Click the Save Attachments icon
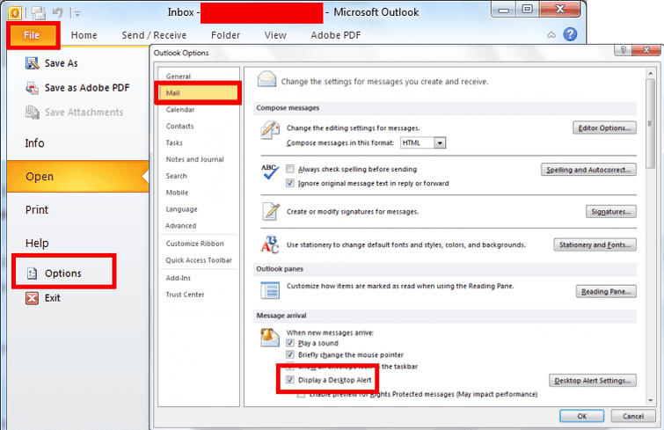This screenshot has width=664, height=430. pos(33,113)
